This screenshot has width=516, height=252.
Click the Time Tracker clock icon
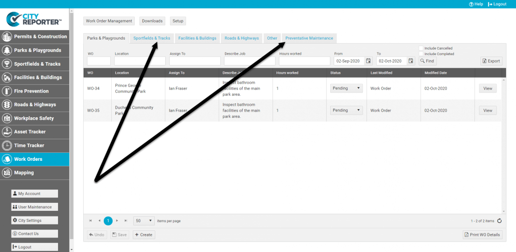point(7,145)
